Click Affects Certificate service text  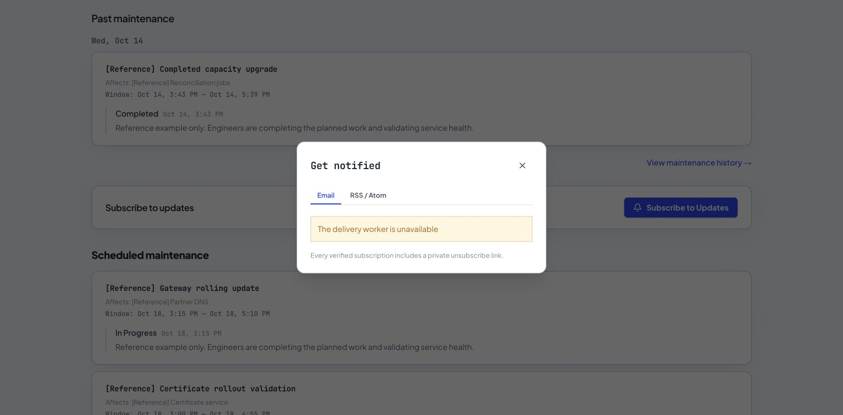coord(167,402)
